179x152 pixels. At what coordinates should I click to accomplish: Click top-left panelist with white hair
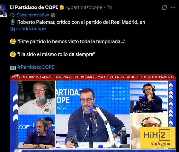tap(37, 97)
